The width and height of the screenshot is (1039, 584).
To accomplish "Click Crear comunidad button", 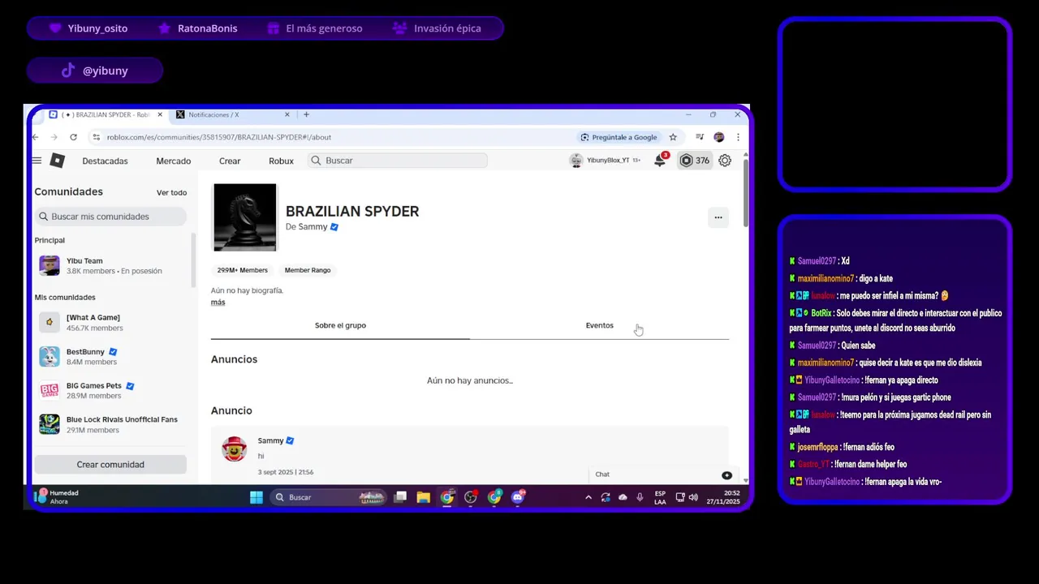I will [x=110, y=465].
